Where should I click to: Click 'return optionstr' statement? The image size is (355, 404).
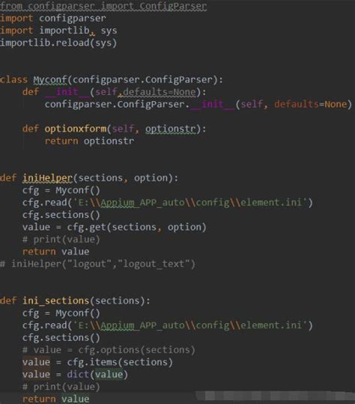click(x=89, y=141)
